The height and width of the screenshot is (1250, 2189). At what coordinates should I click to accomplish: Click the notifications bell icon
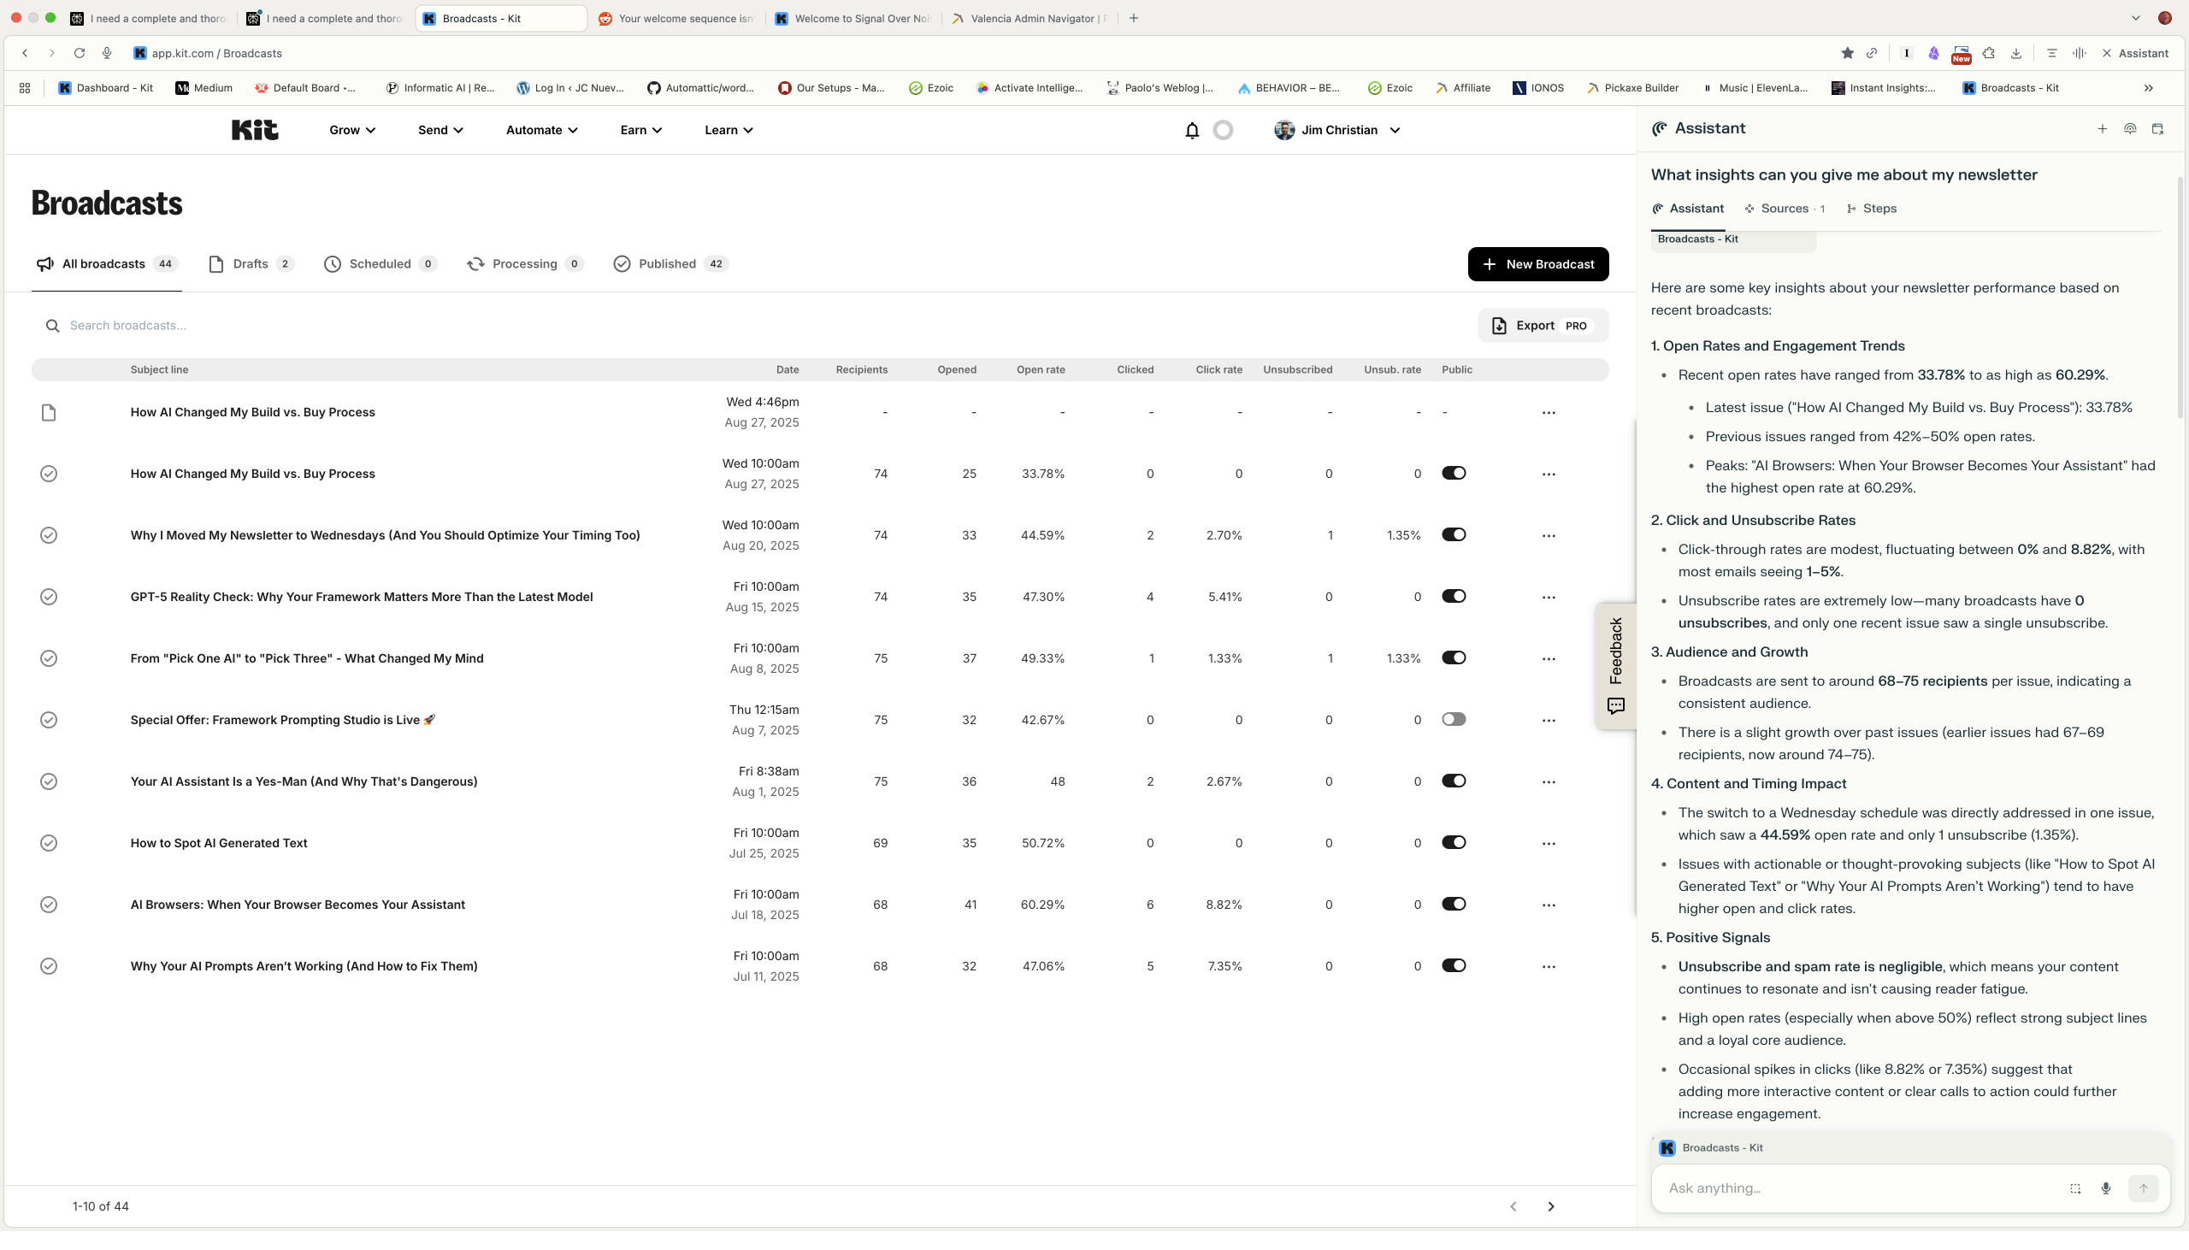[x=1191, y=131]
